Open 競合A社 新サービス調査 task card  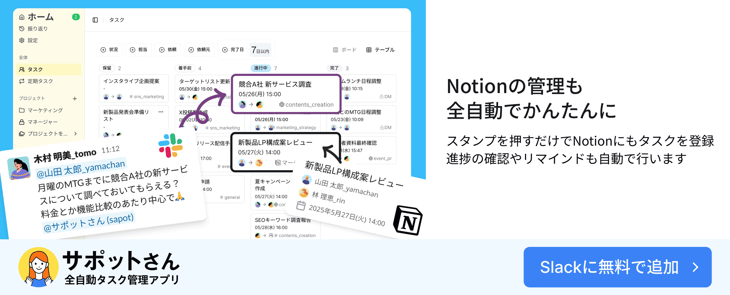tap(286, 94)
